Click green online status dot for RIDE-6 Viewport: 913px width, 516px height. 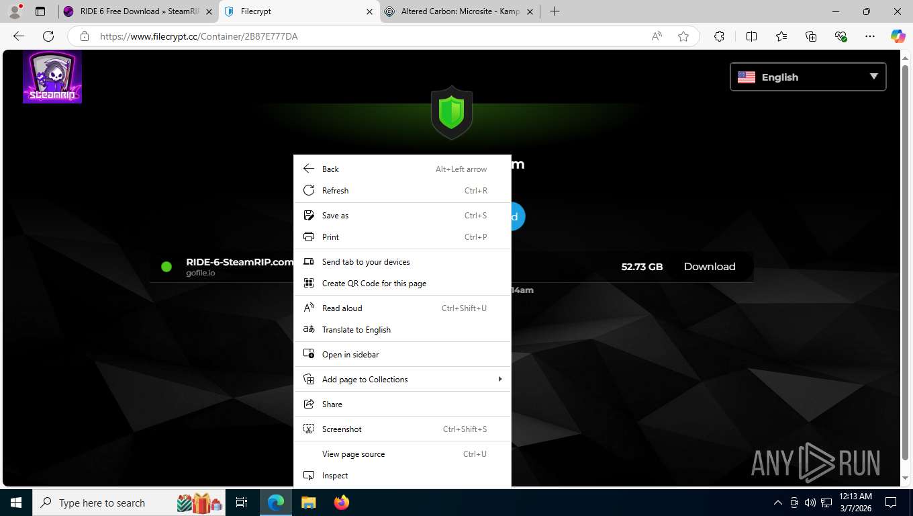[x=166, y=267]
